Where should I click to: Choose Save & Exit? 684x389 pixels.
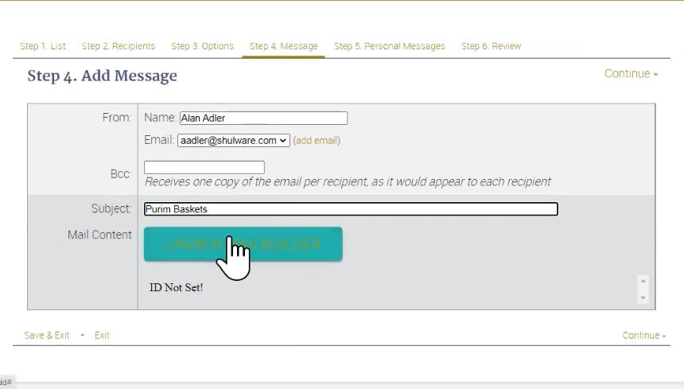click(x=46, y=336)
